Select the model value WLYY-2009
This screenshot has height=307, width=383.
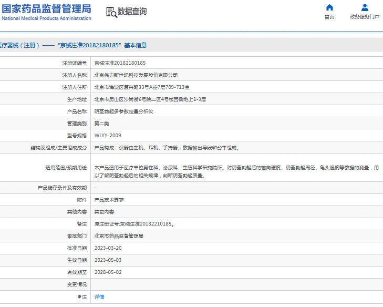[x=108, y=136]
